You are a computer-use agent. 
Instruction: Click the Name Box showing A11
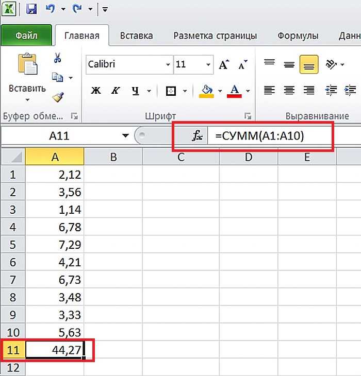click(x=59, y=136)
